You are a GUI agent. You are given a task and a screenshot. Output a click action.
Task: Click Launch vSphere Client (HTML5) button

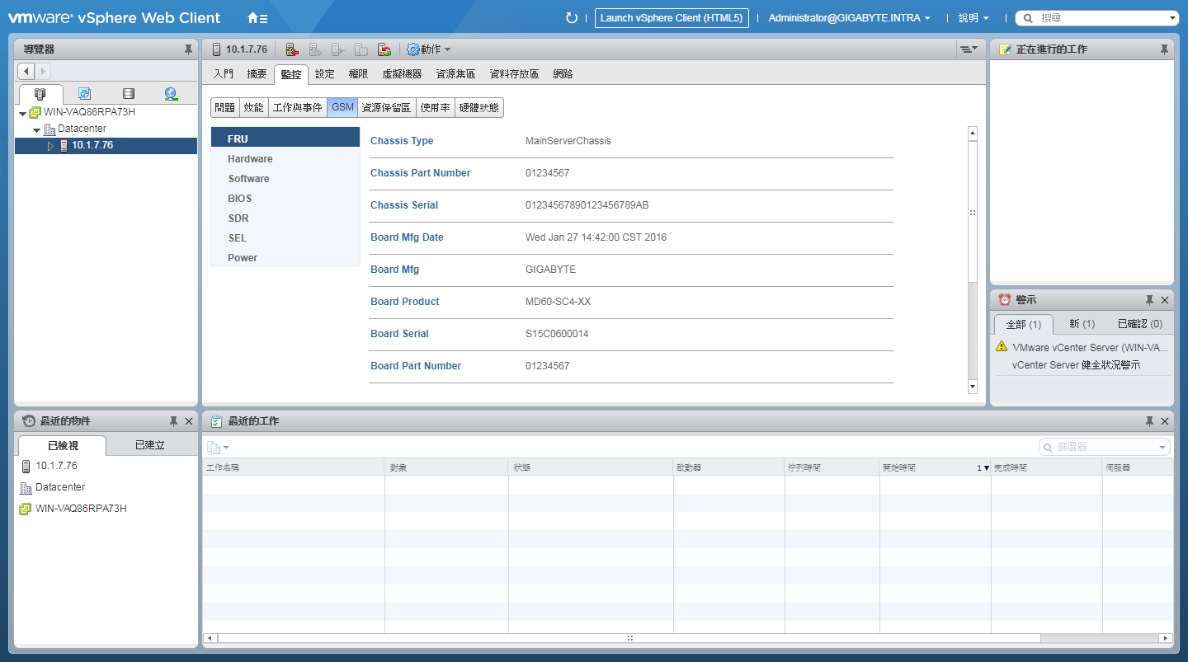672,17
